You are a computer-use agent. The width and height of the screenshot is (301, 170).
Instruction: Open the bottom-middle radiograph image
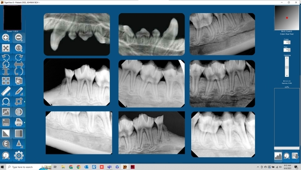point(152,133)
